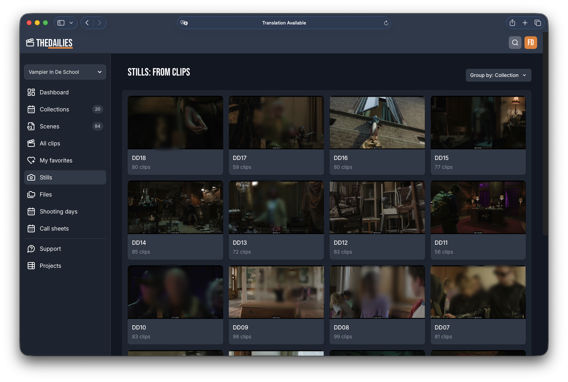
Task: Open the DD18 collection thumbnail
Action: coord(175,122)
